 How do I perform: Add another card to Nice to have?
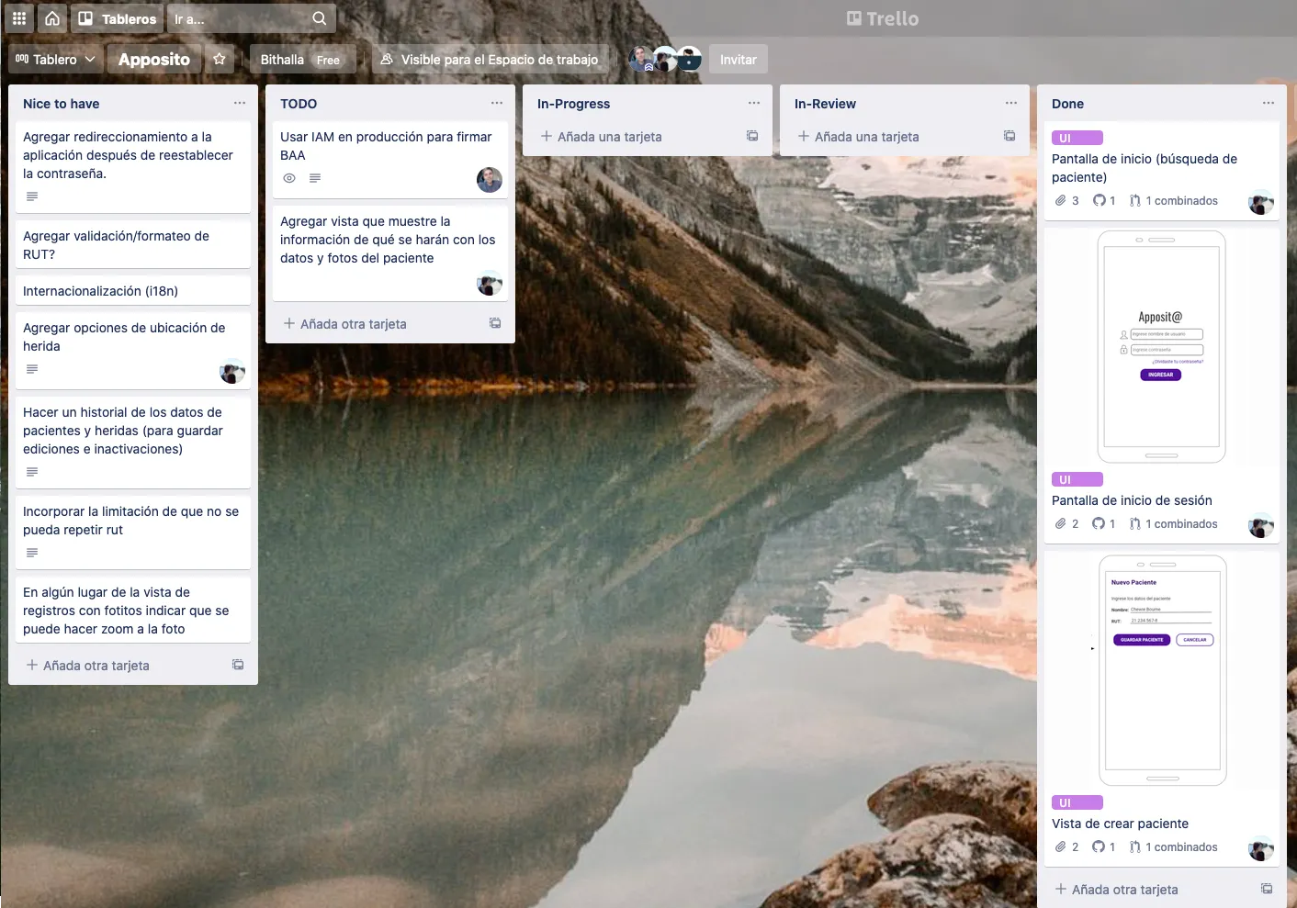[x=87, y=666]
